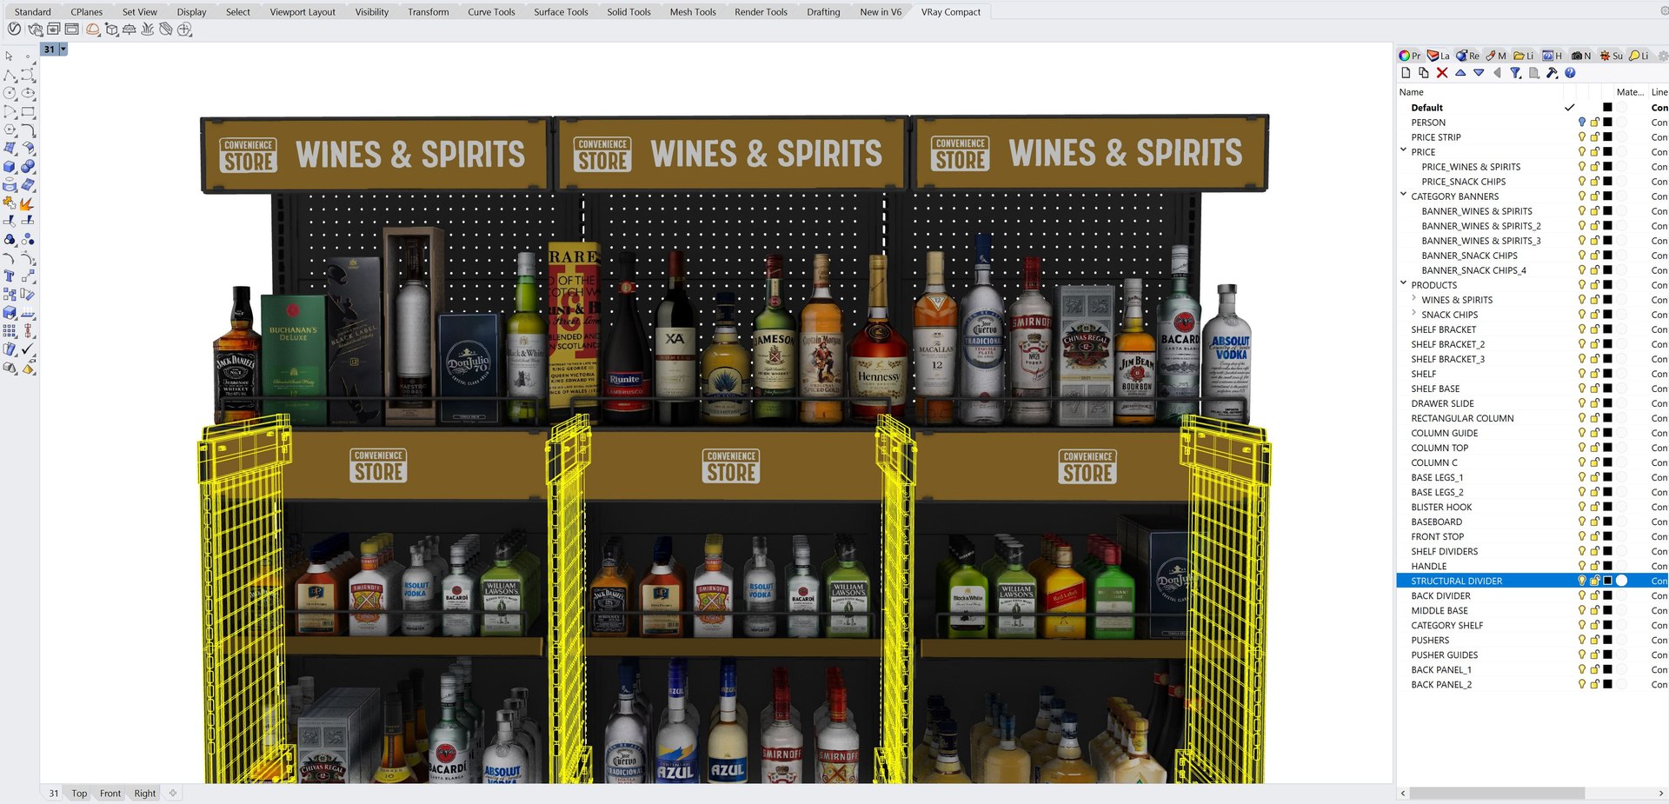Toggle visibility bulb of BLISTER HOOK layer
Screen dimensions: 1669x804
coord(1582,507)
